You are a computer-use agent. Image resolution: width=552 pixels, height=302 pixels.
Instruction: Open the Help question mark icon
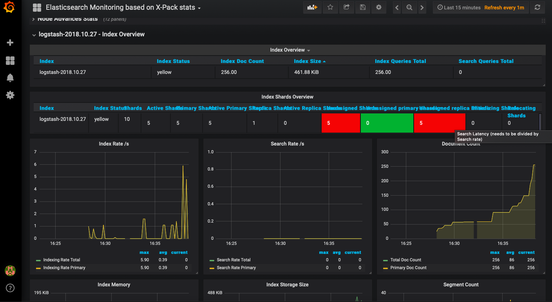tap(10, 288)
